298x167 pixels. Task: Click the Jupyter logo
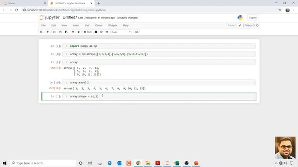point(49,18)
